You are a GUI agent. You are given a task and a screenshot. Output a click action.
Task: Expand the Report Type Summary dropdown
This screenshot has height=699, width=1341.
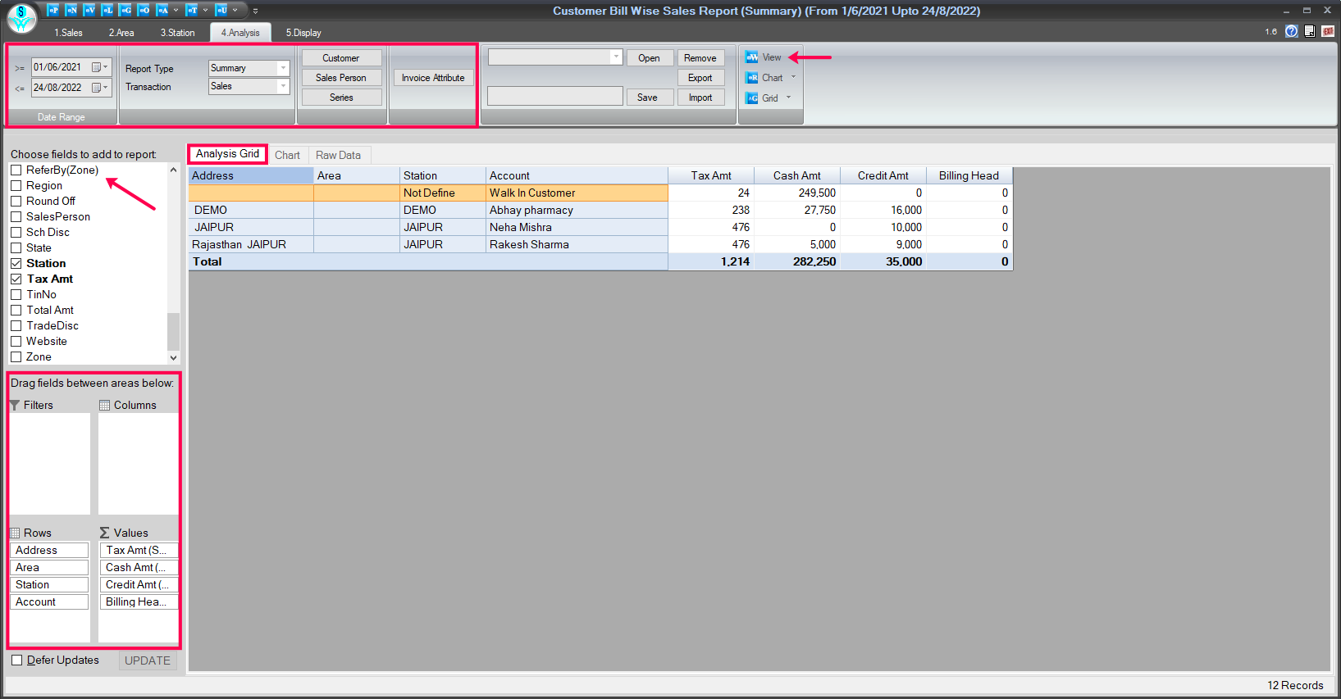[283, 68]
